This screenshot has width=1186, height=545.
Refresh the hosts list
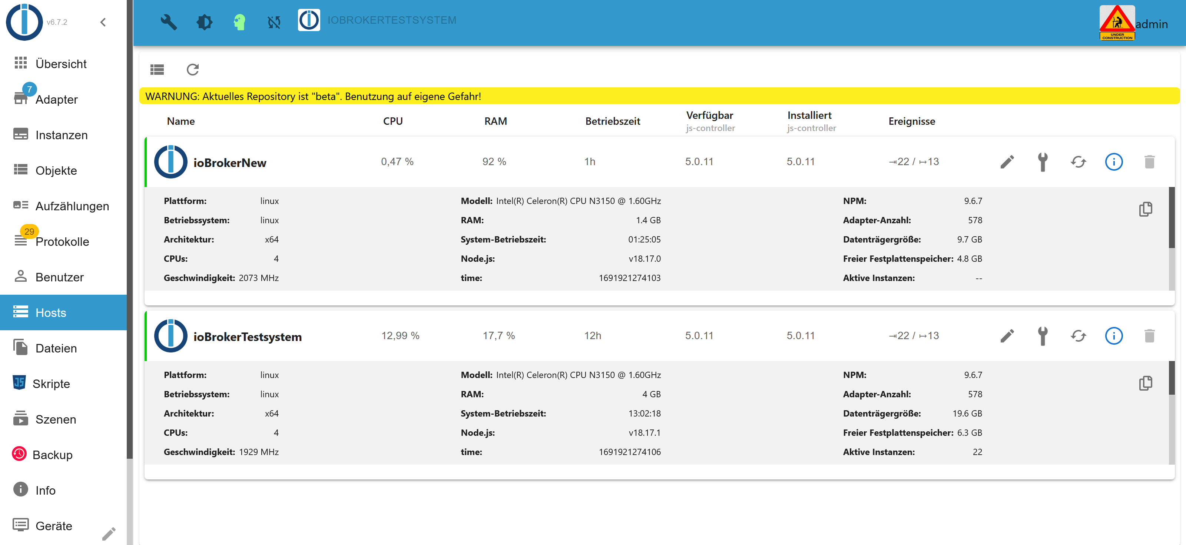(192, 70)
